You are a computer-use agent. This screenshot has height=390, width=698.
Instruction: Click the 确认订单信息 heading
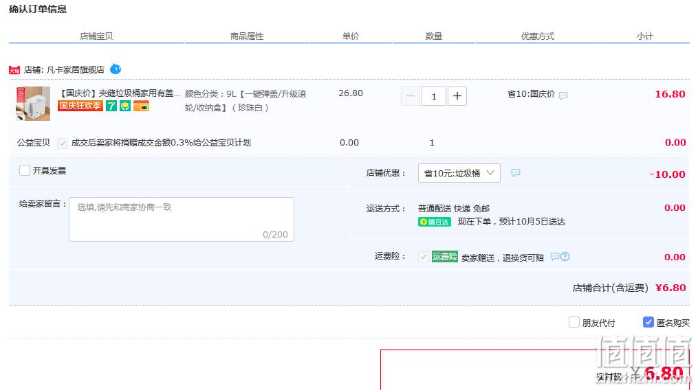click(x=38, y=10)
